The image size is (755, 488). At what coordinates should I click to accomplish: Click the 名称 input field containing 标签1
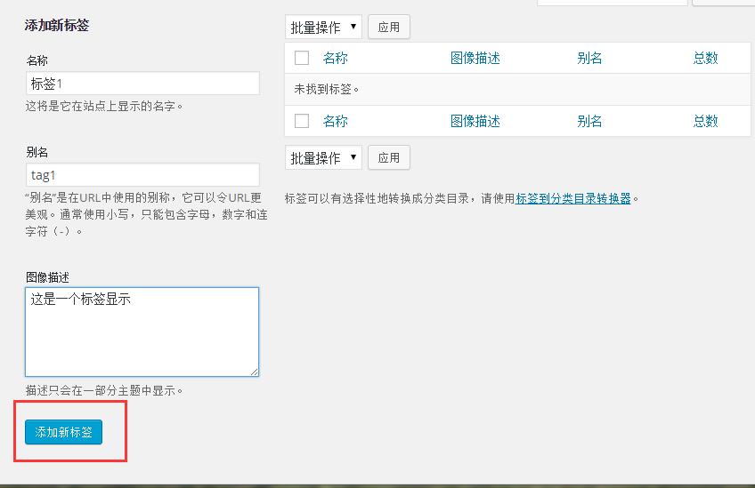coord(142,84)
